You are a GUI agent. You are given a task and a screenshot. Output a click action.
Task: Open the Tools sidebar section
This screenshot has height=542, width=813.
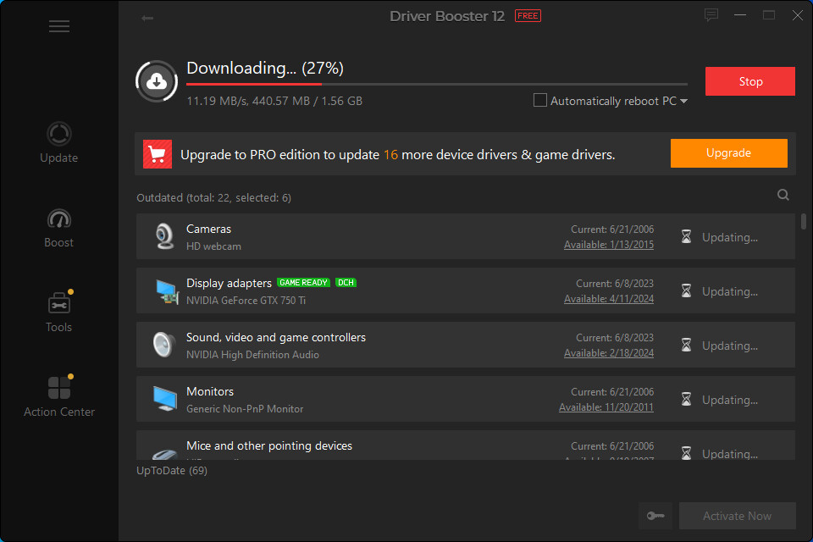click(59, 312)
